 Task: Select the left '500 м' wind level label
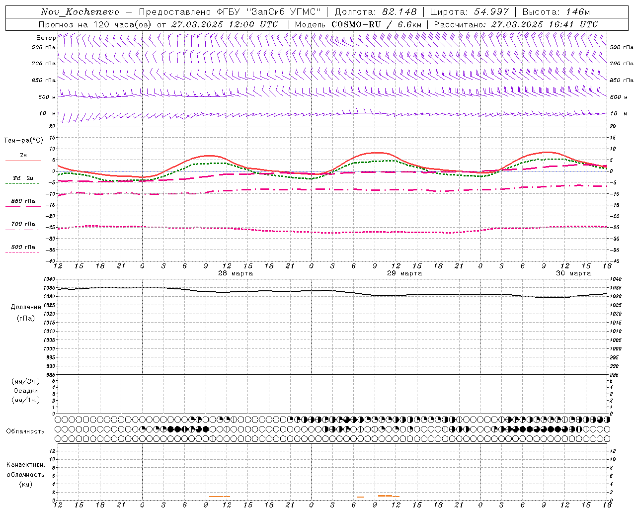point(47,97)
